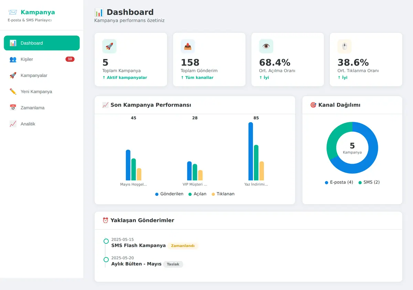413x290 pixels.
Task: Open the Dashboard menu item
Action: (x=42, y=43)
